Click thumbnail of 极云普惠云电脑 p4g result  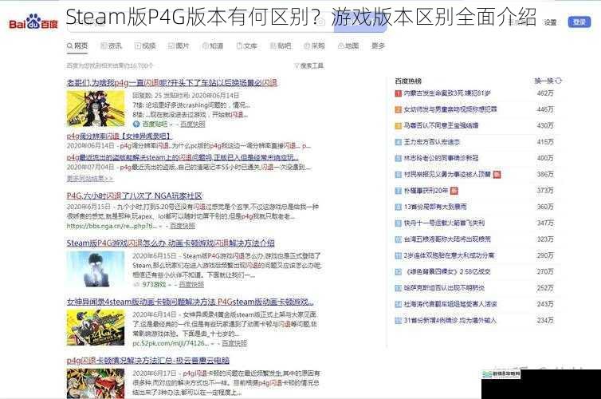tap(96, 383)
